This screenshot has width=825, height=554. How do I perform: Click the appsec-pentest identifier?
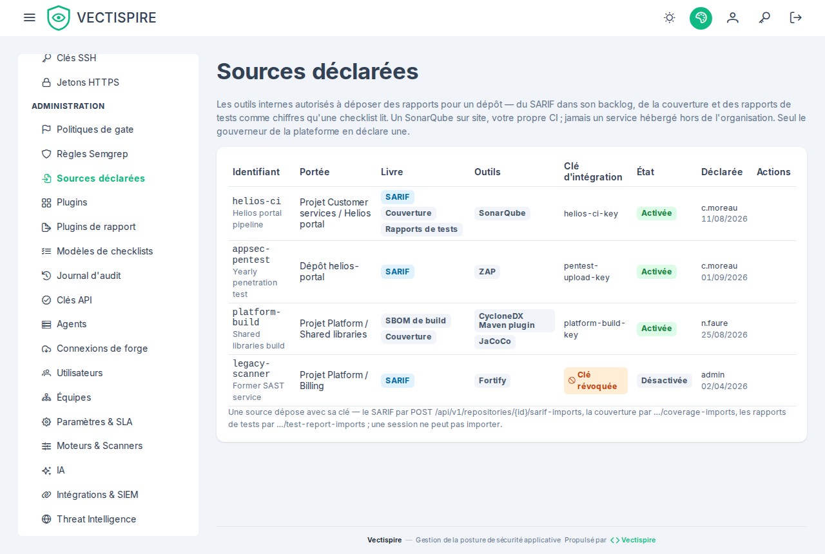coord(251,254)
